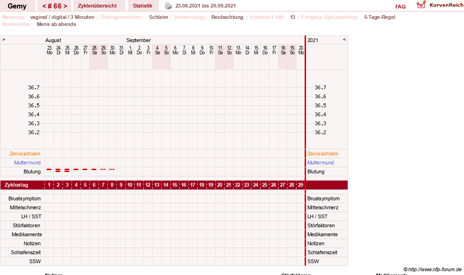Screen dimensions: 464x275
Task: Go to previous cycle before #66
Action: (x=44, y=6)
